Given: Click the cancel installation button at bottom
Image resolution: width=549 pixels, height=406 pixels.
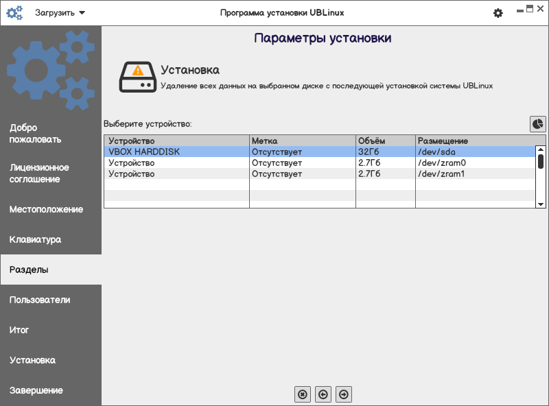Looking at the screenshot, I should (303, 394).
